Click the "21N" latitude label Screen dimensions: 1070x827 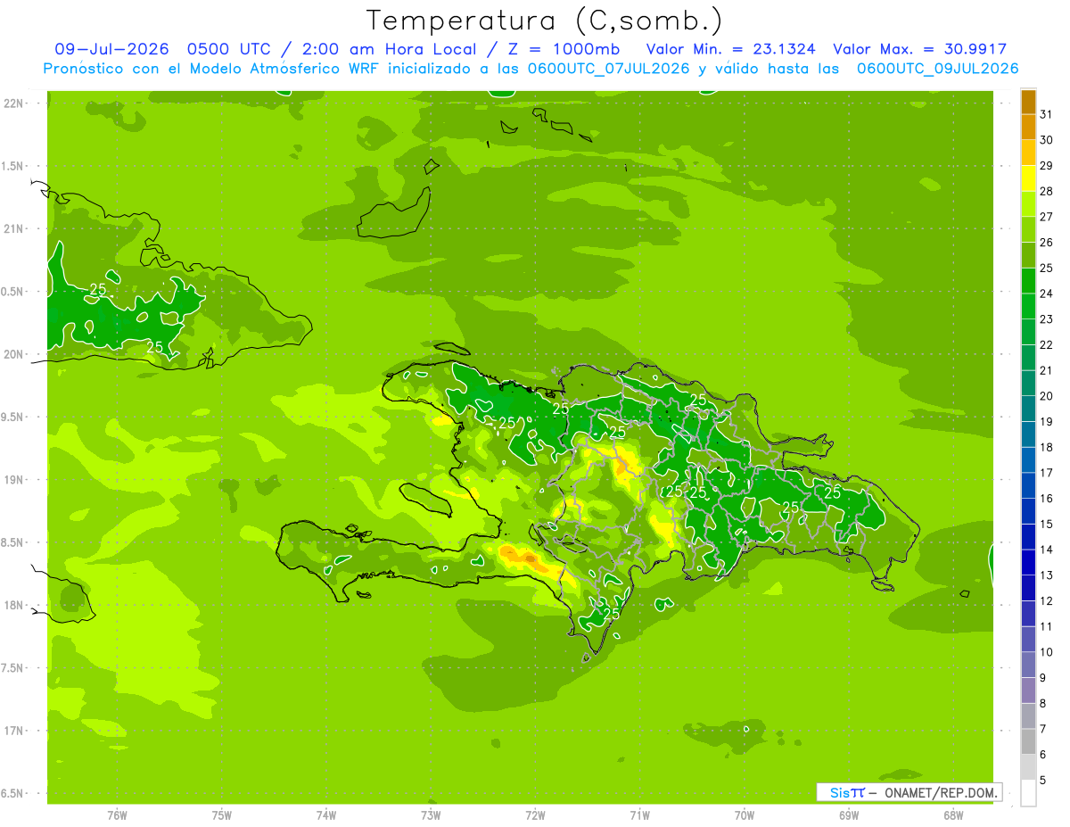click(x=12, y=228)
